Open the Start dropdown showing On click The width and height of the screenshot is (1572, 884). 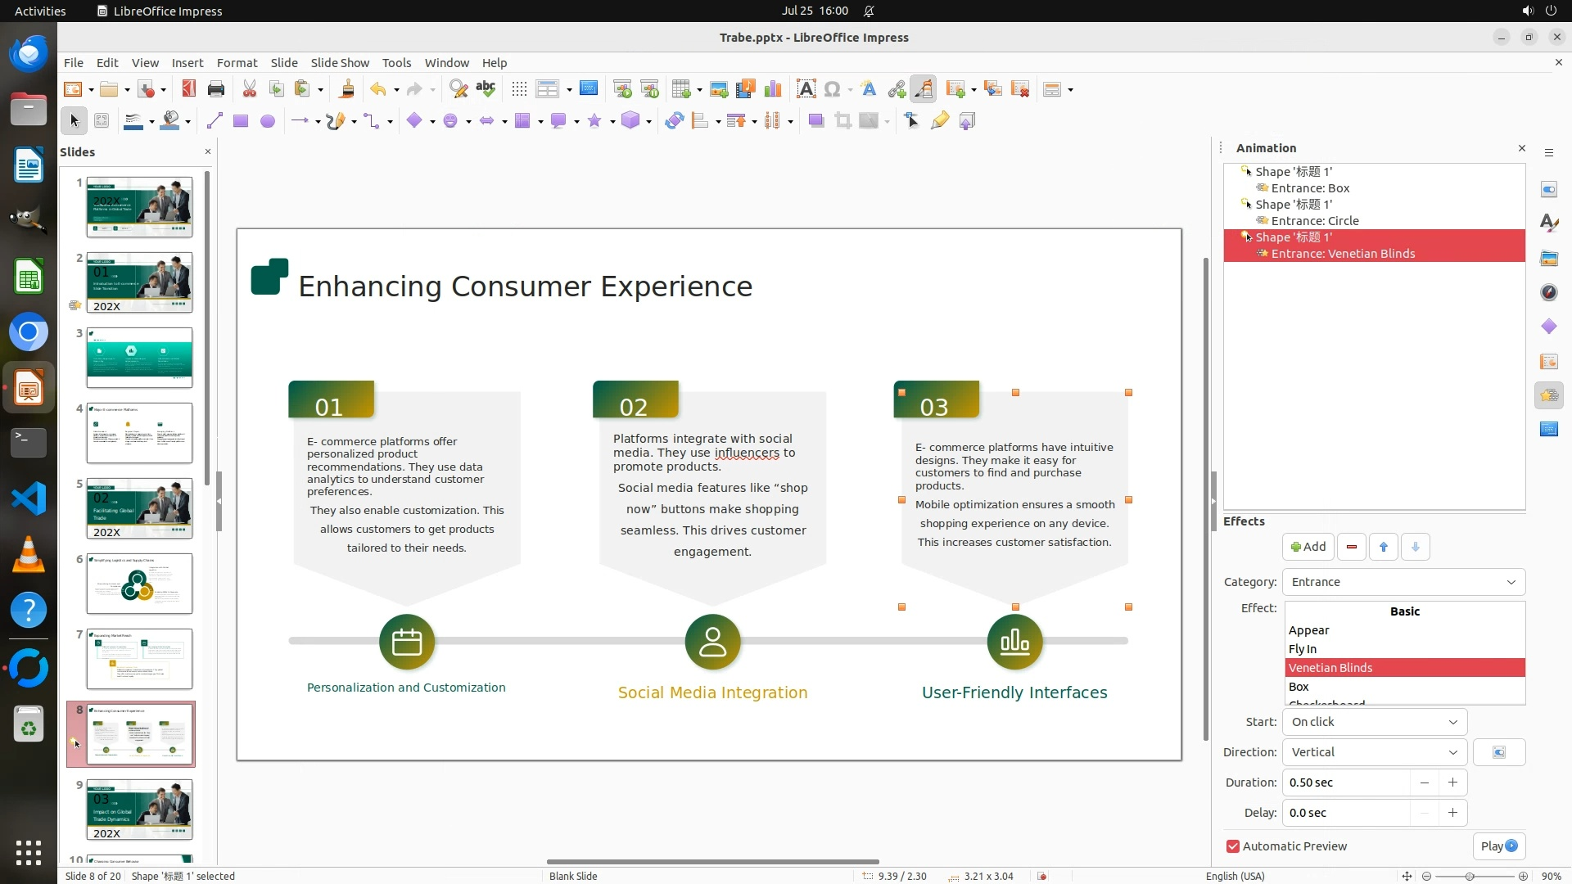coord(1374,722)
